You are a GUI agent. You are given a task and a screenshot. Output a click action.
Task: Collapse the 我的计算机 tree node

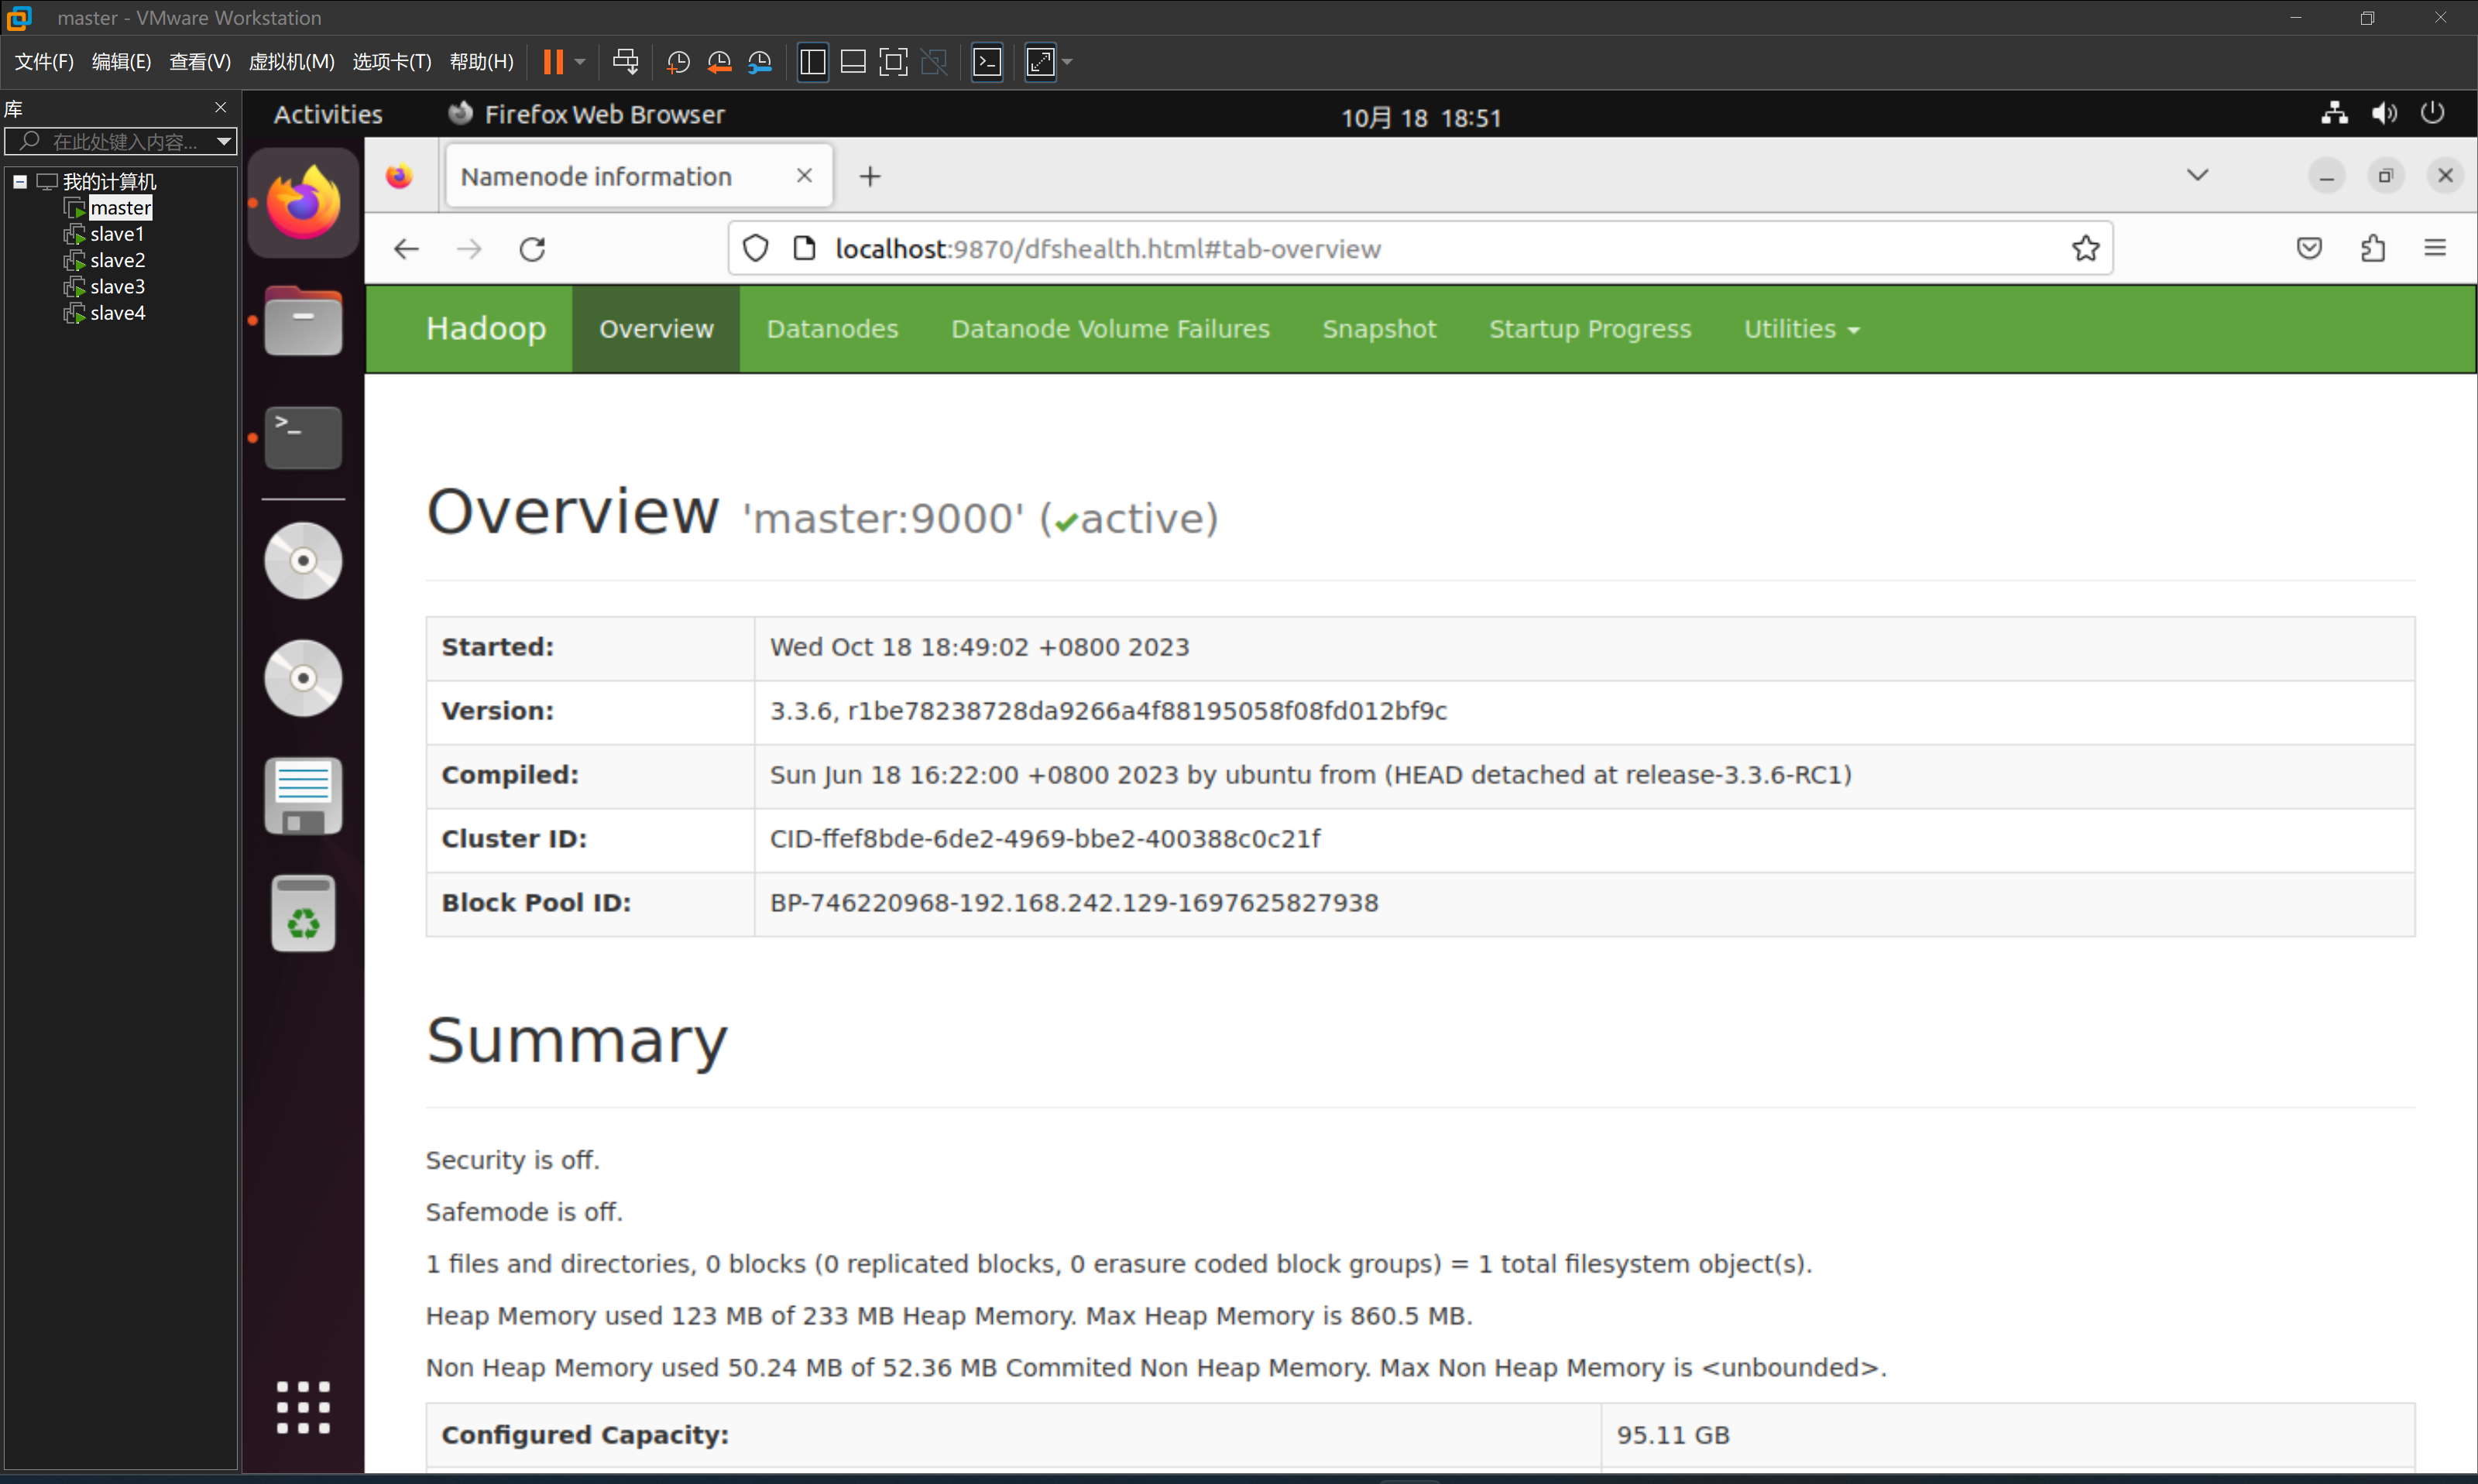tap(19, 181)
